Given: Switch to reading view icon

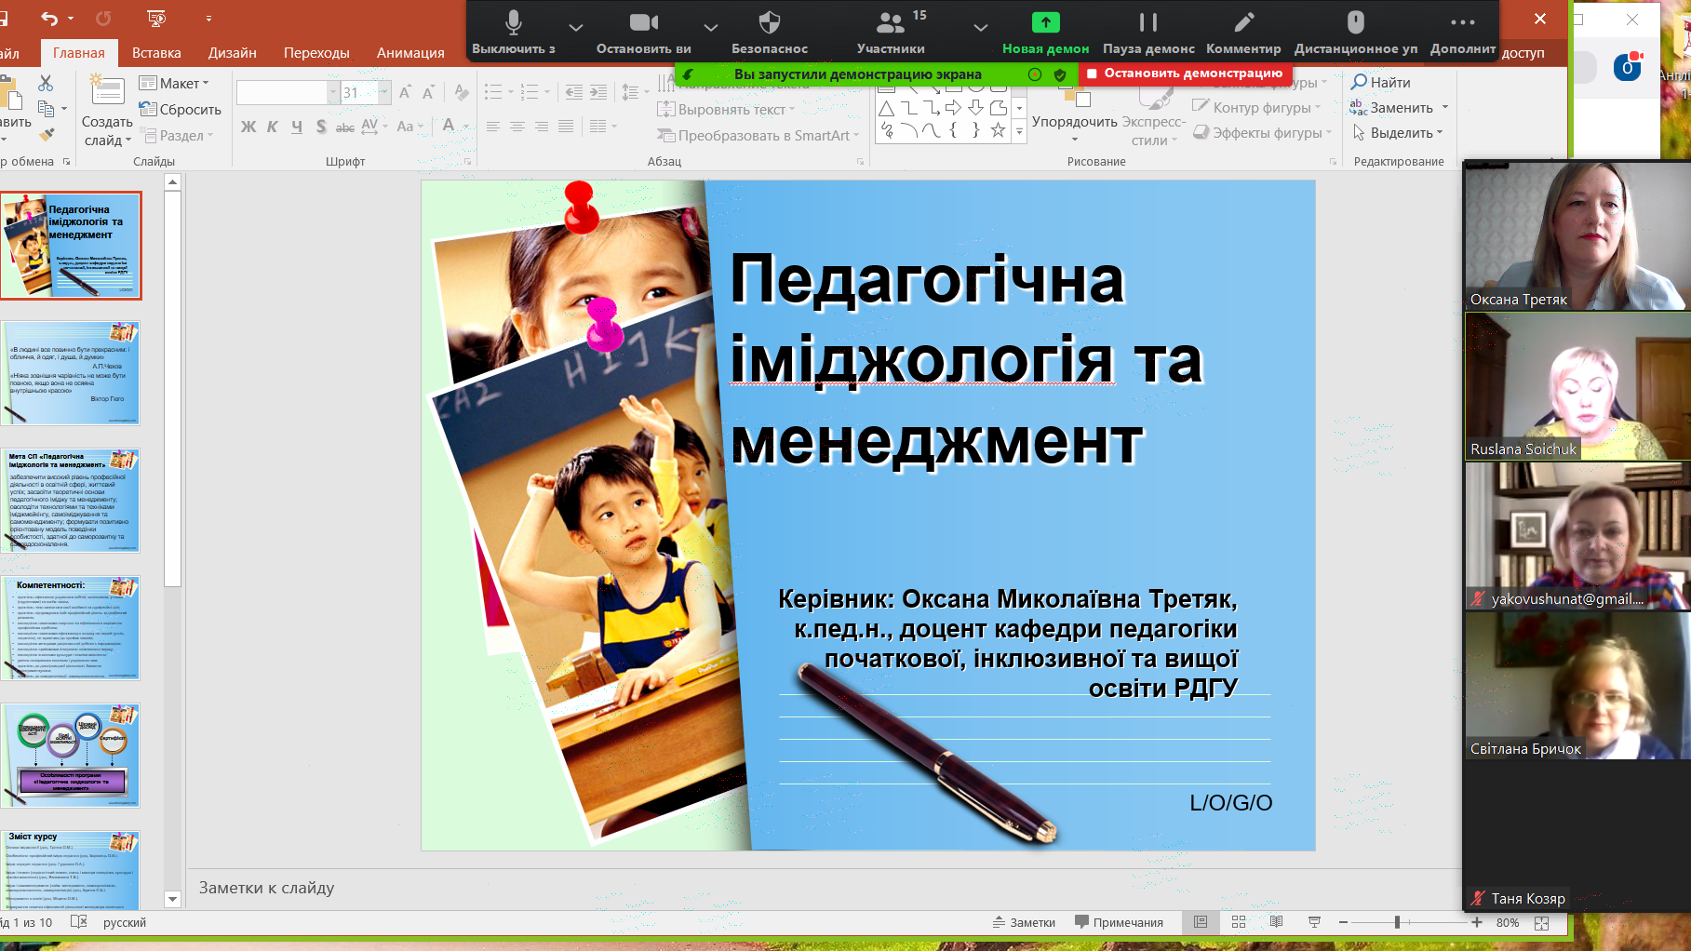Looking at the screenshot, I should [x=1276, y=922].
